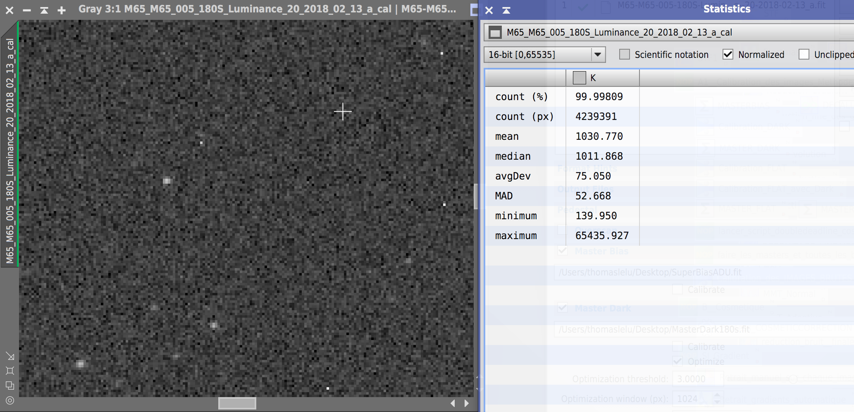
Task: Open the Statistics view selector M65_M65_005_180S list
Action: click(x=669, y=32)
